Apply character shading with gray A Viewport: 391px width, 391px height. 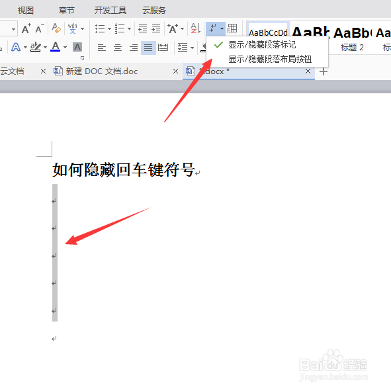click(77, 47)
